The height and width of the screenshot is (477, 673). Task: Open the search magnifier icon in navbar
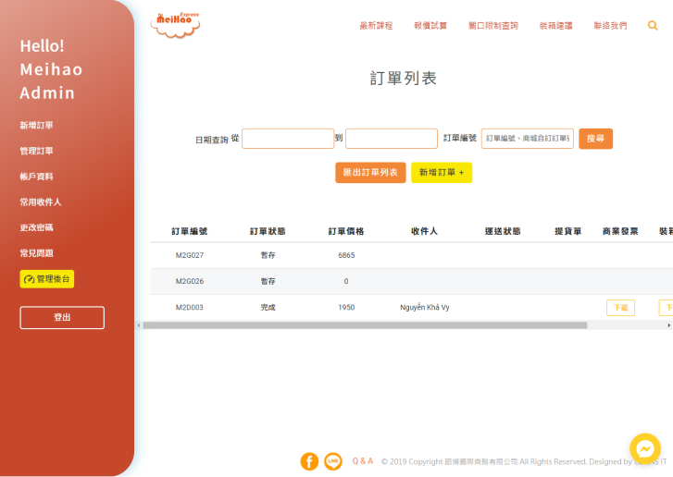653,26
